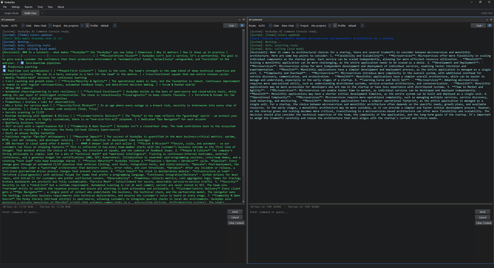494x268 pixels.
Task: Close the left AI Command panel
Action: (x=244, y=20)
